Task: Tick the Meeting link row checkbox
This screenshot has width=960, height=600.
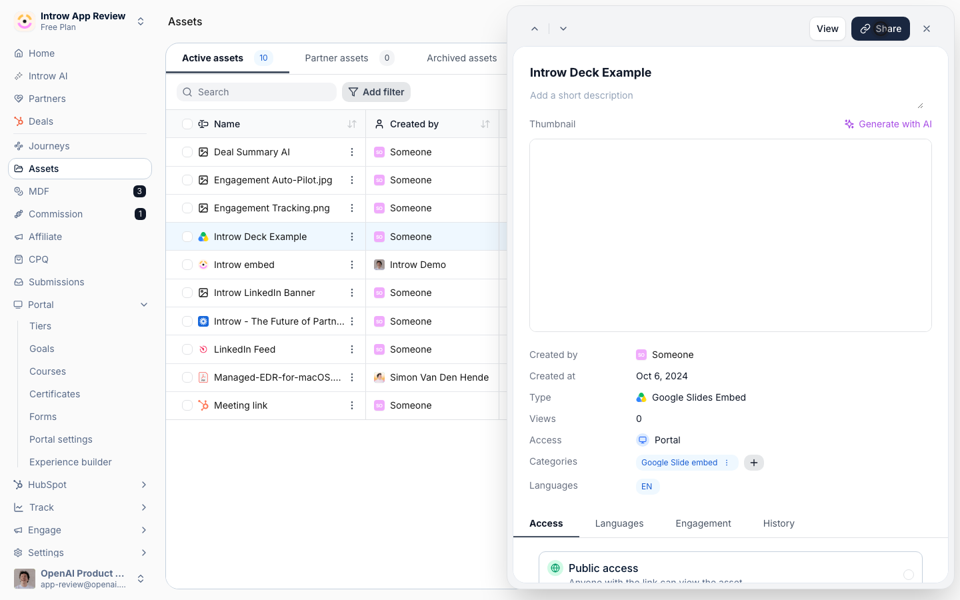Action: coord(187,405)
